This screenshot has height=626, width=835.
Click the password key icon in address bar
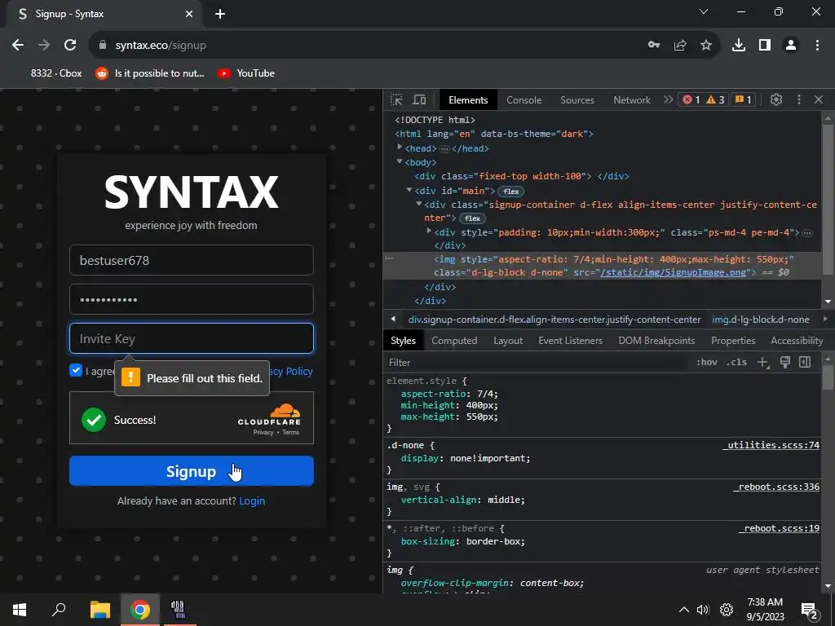tap(654, 46)
